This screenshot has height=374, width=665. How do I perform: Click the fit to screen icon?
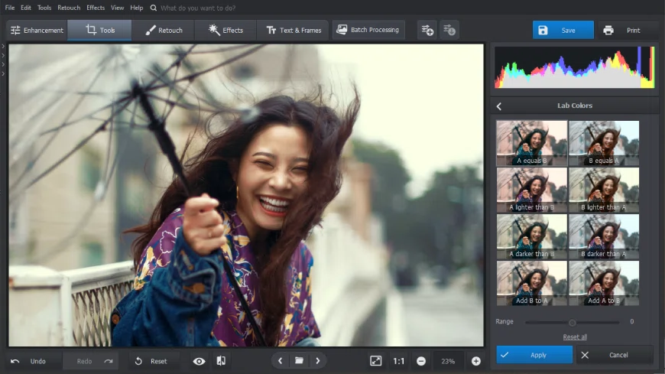click(376, 361)
